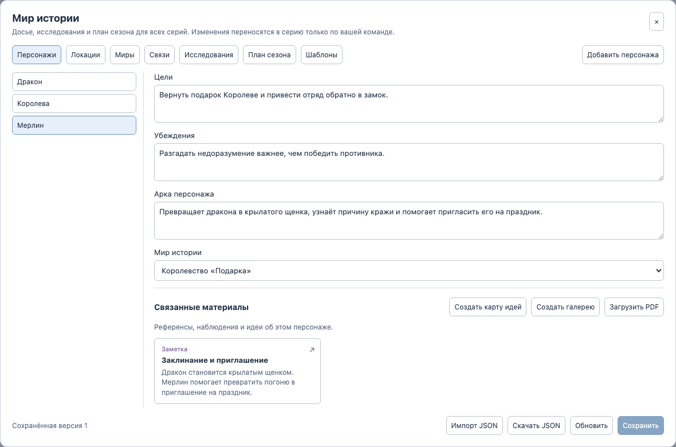676x447 pixels.
Task: Click the Убеждения field resize handle
Action: click(x=661, y=178)
